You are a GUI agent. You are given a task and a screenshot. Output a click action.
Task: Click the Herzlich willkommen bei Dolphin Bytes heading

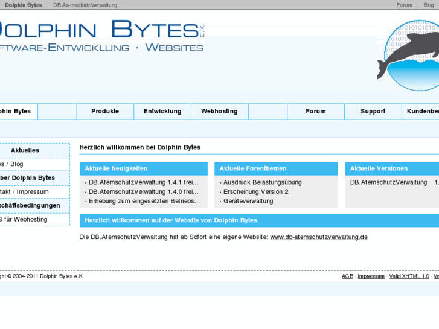click(x=139, y=147)
